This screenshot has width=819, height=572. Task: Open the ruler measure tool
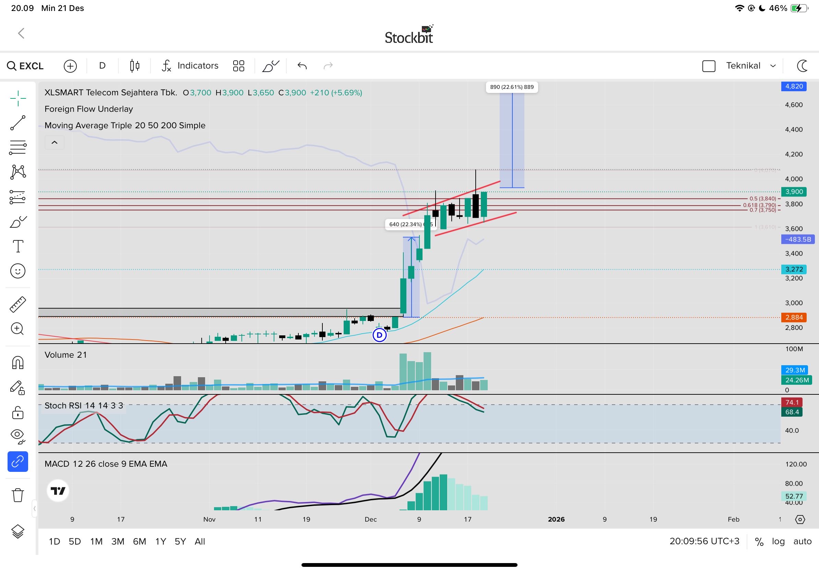tap(17, 304)
